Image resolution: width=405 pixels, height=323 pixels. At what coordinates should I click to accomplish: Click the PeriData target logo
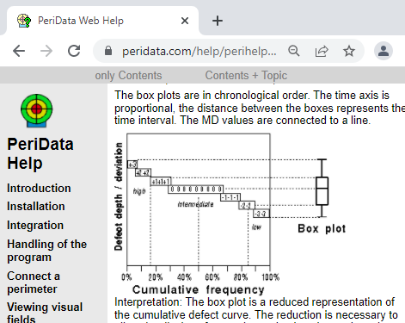(37, 110)
